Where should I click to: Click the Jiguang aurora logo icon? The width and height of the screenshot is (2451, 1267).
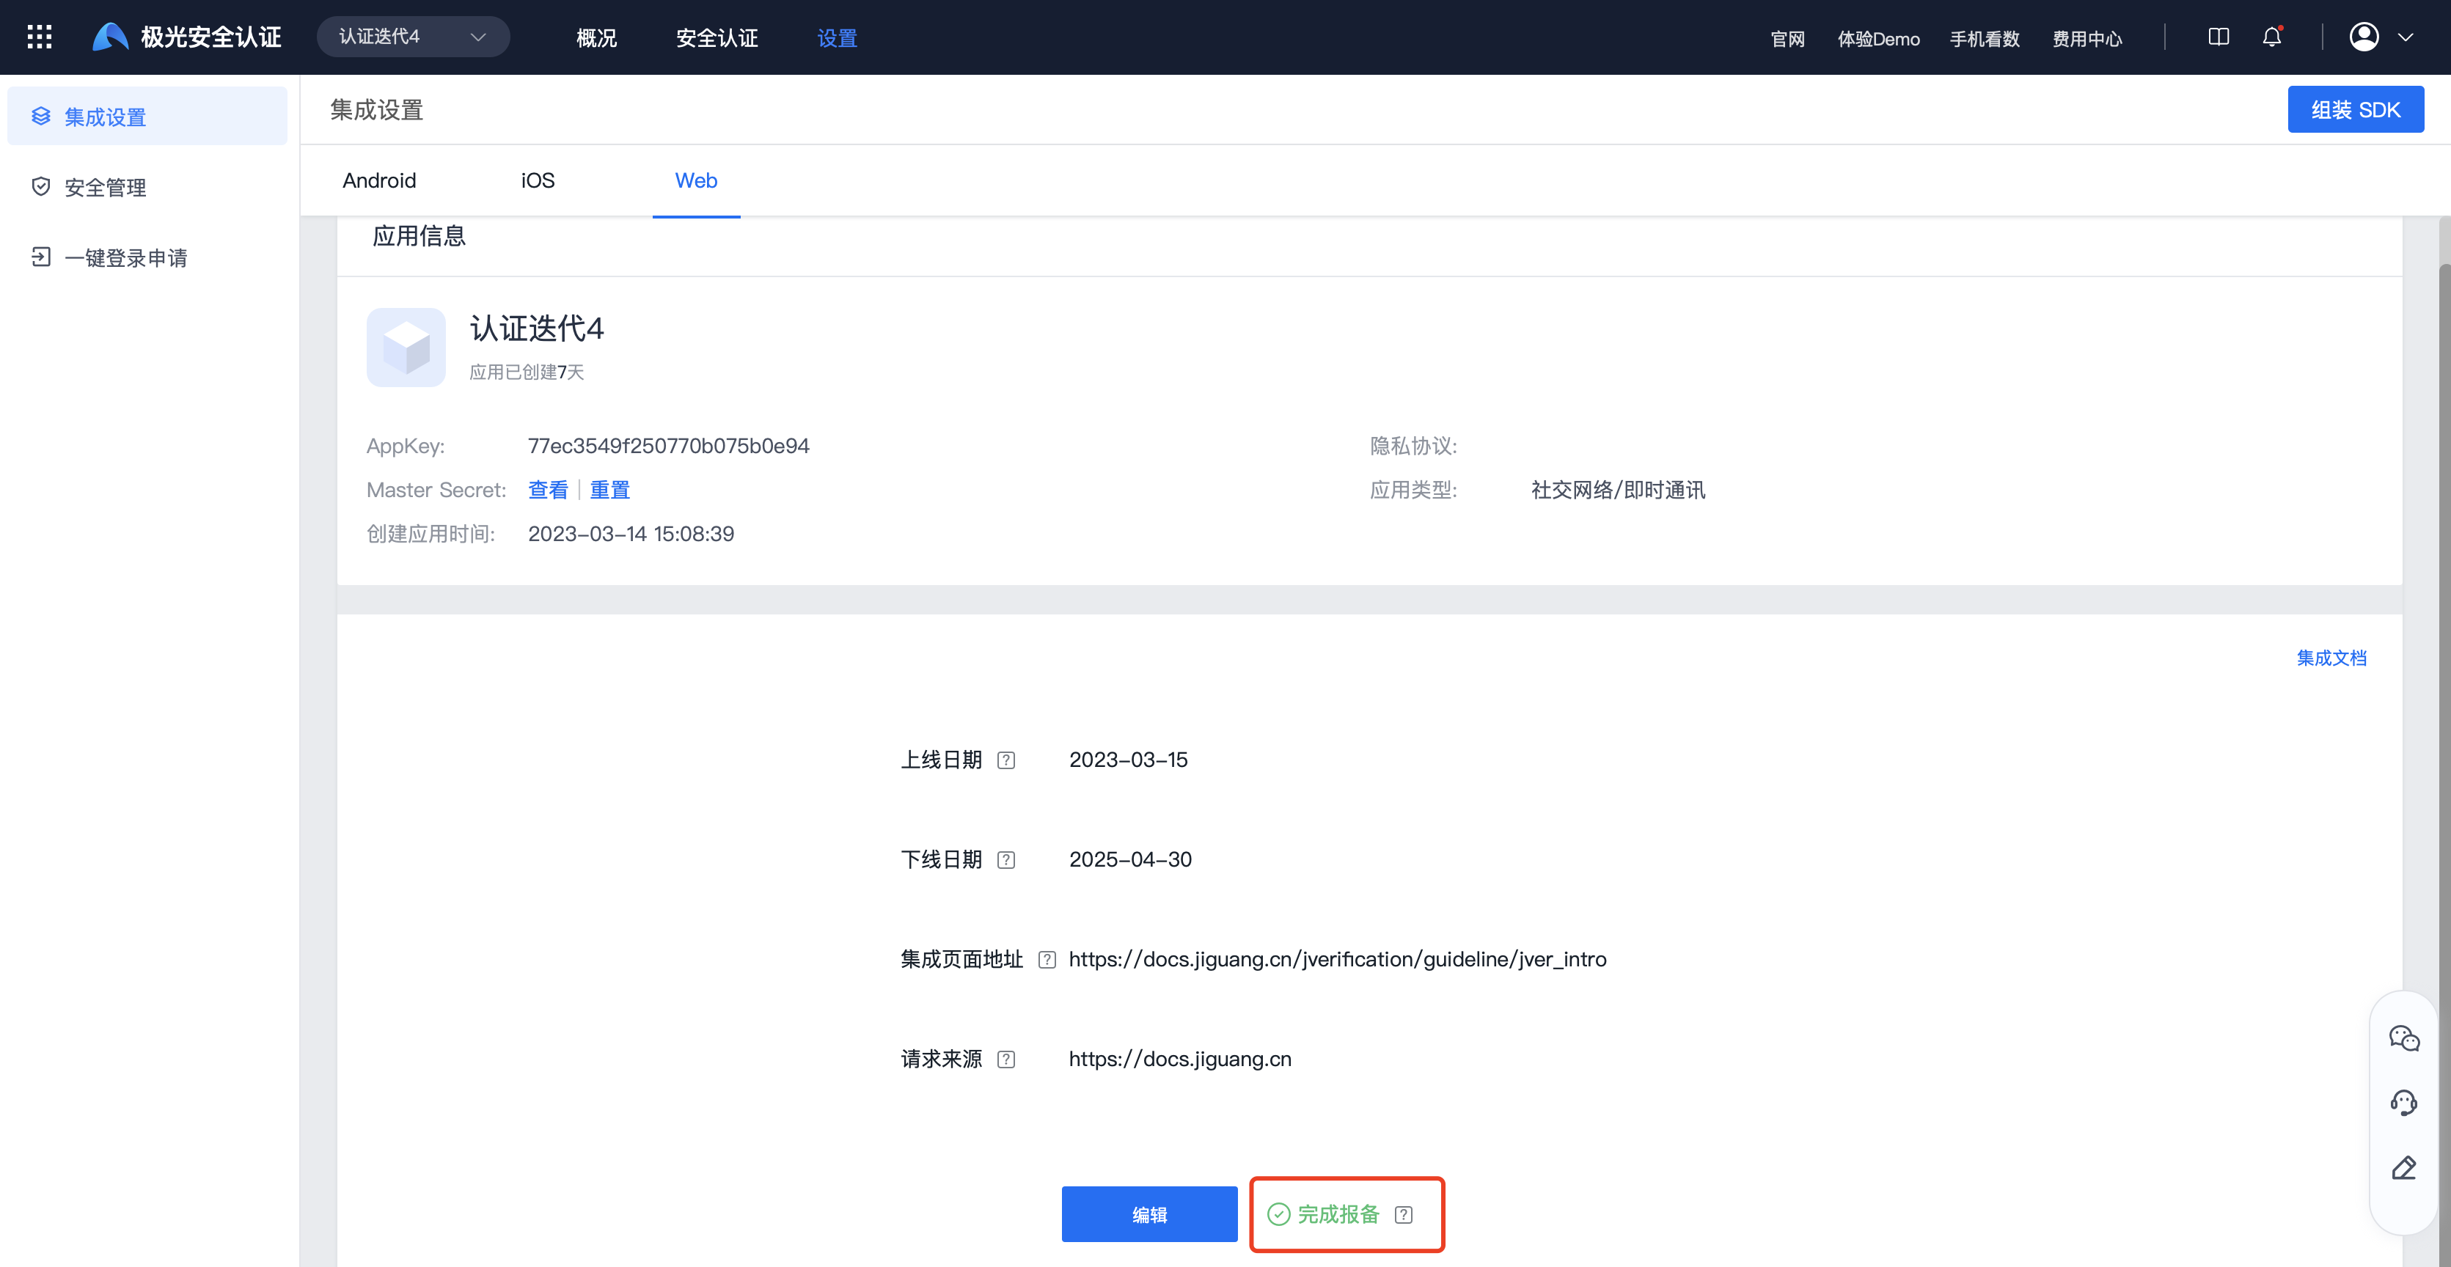[x=110, y=37]
